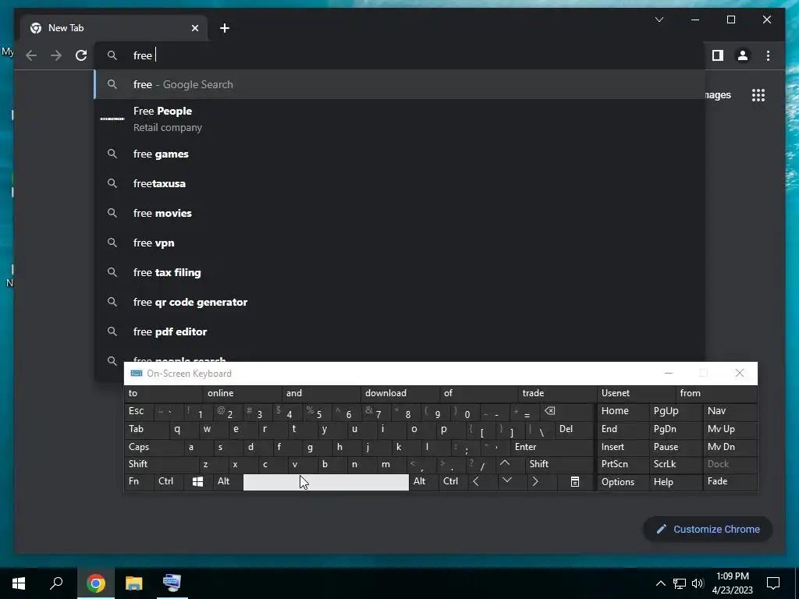Open File Explorer from taskbar
The width and height of the screenshot is (799, 599).
point(134,583)
